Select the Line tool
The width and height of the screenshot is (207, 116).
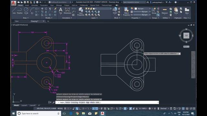point(14,11)
